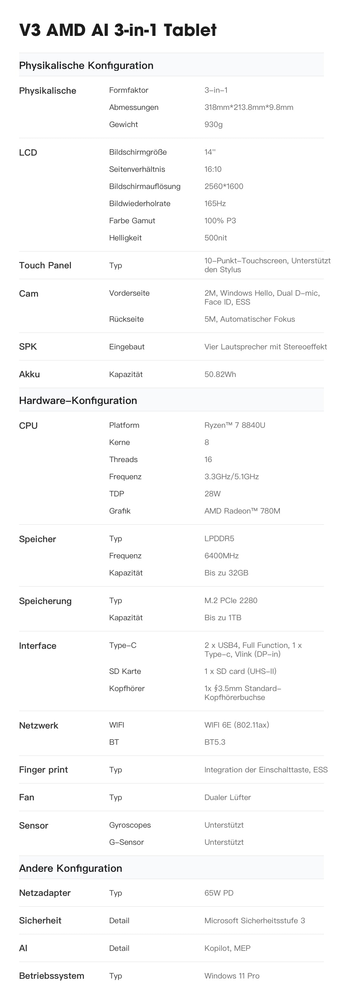
Task: Click the "AMD Radeon™ 780M" graphics value
Action: [x=242, y=511]
